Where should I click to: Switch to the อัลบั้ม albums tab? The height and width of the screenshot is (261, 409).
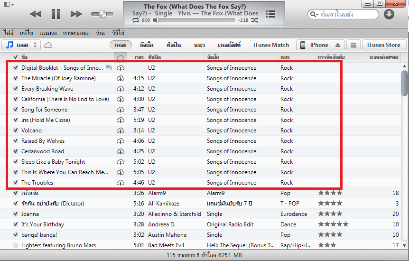click(147, 45)
